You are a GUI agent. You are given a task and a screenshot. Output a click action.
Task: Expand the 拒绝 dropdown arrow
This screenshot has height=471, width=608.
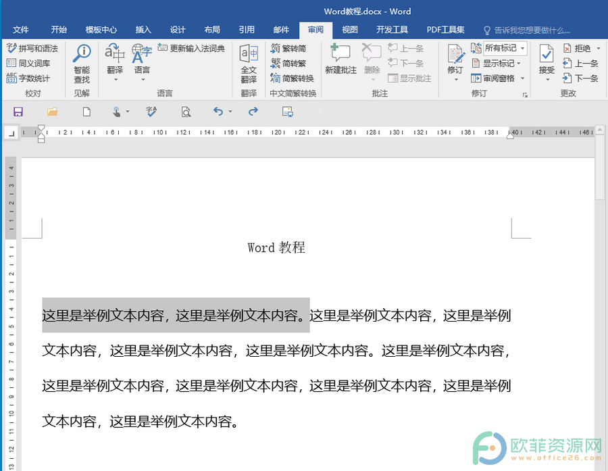pos(599,49)
